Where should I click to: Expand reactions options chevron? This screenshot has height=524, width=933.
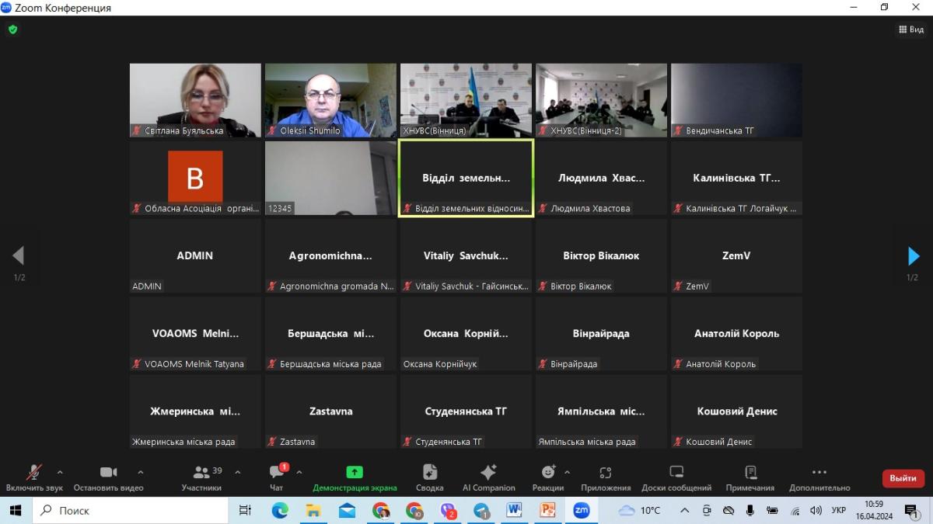click(567, 472)
